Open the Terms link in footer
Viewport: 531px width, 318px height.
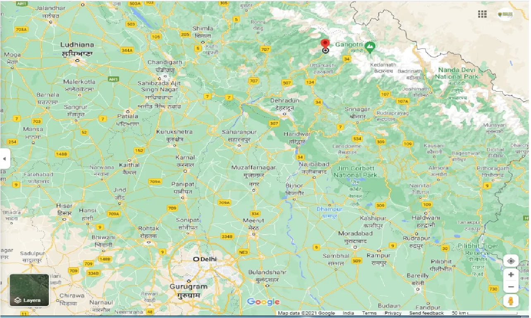pyautogui.click(x=369, y=313)
